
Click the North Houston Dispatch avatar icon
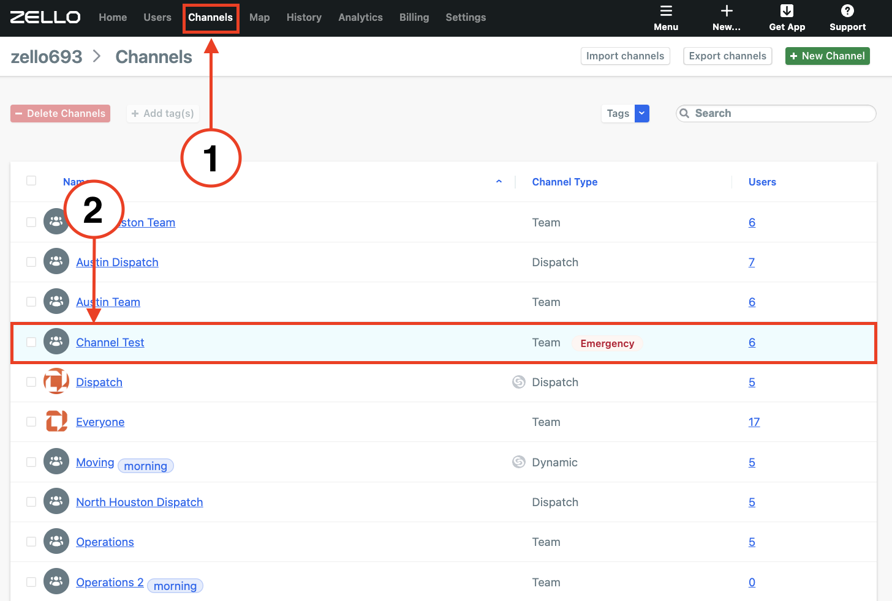[56, 501]
